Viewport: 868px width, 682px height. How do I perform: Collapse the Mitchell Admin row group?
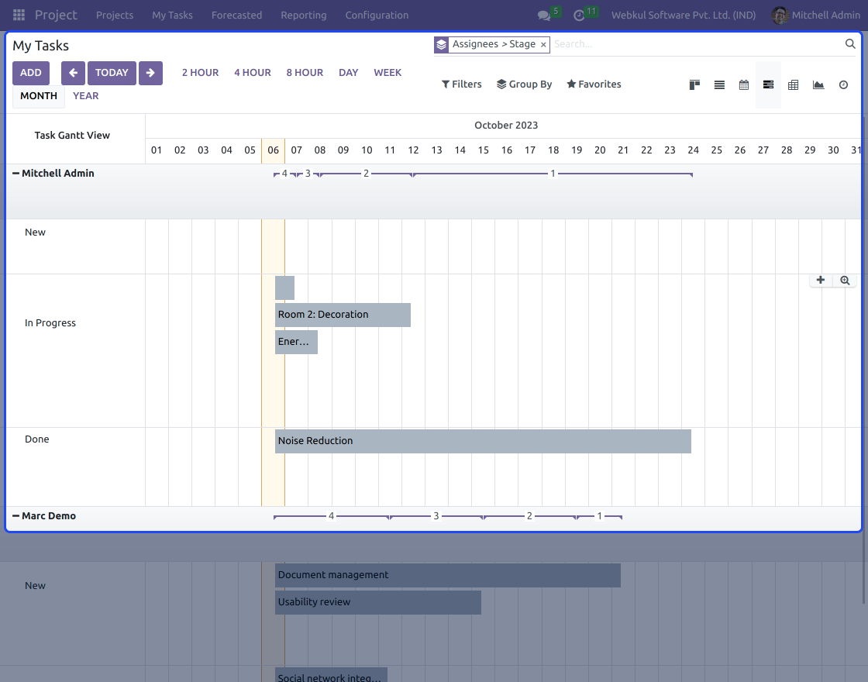[x=15, y=173]
